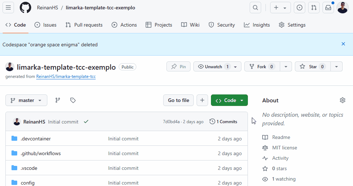Go to GitHub homepage via Octocat logo
This screenshot has height=186, width=353.
pos(25,8)
